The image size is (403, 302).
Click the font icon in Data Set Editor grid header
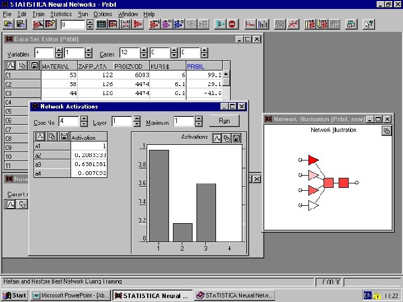coord(11,65)
